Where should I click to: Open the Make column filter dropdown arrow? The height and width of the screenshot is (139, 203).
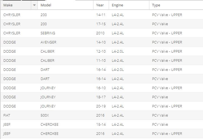[x=34, y=5]
